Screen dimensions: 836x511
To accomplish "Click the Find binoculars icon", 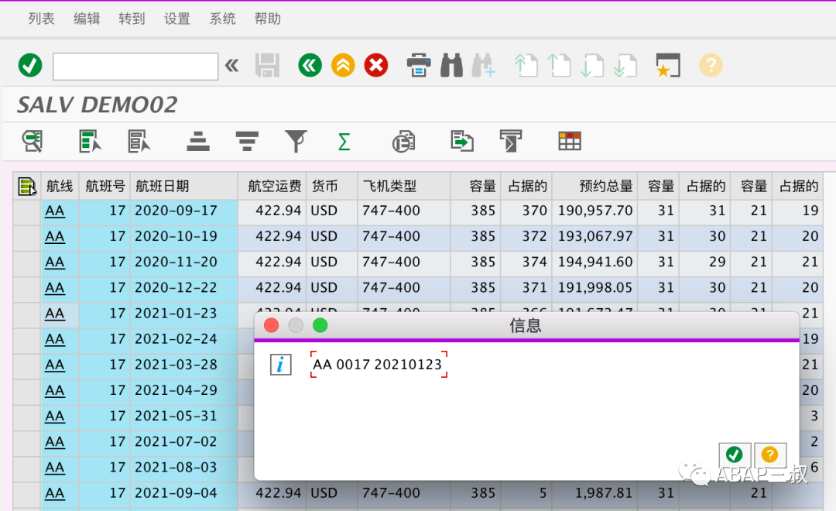I will (451, 66).
